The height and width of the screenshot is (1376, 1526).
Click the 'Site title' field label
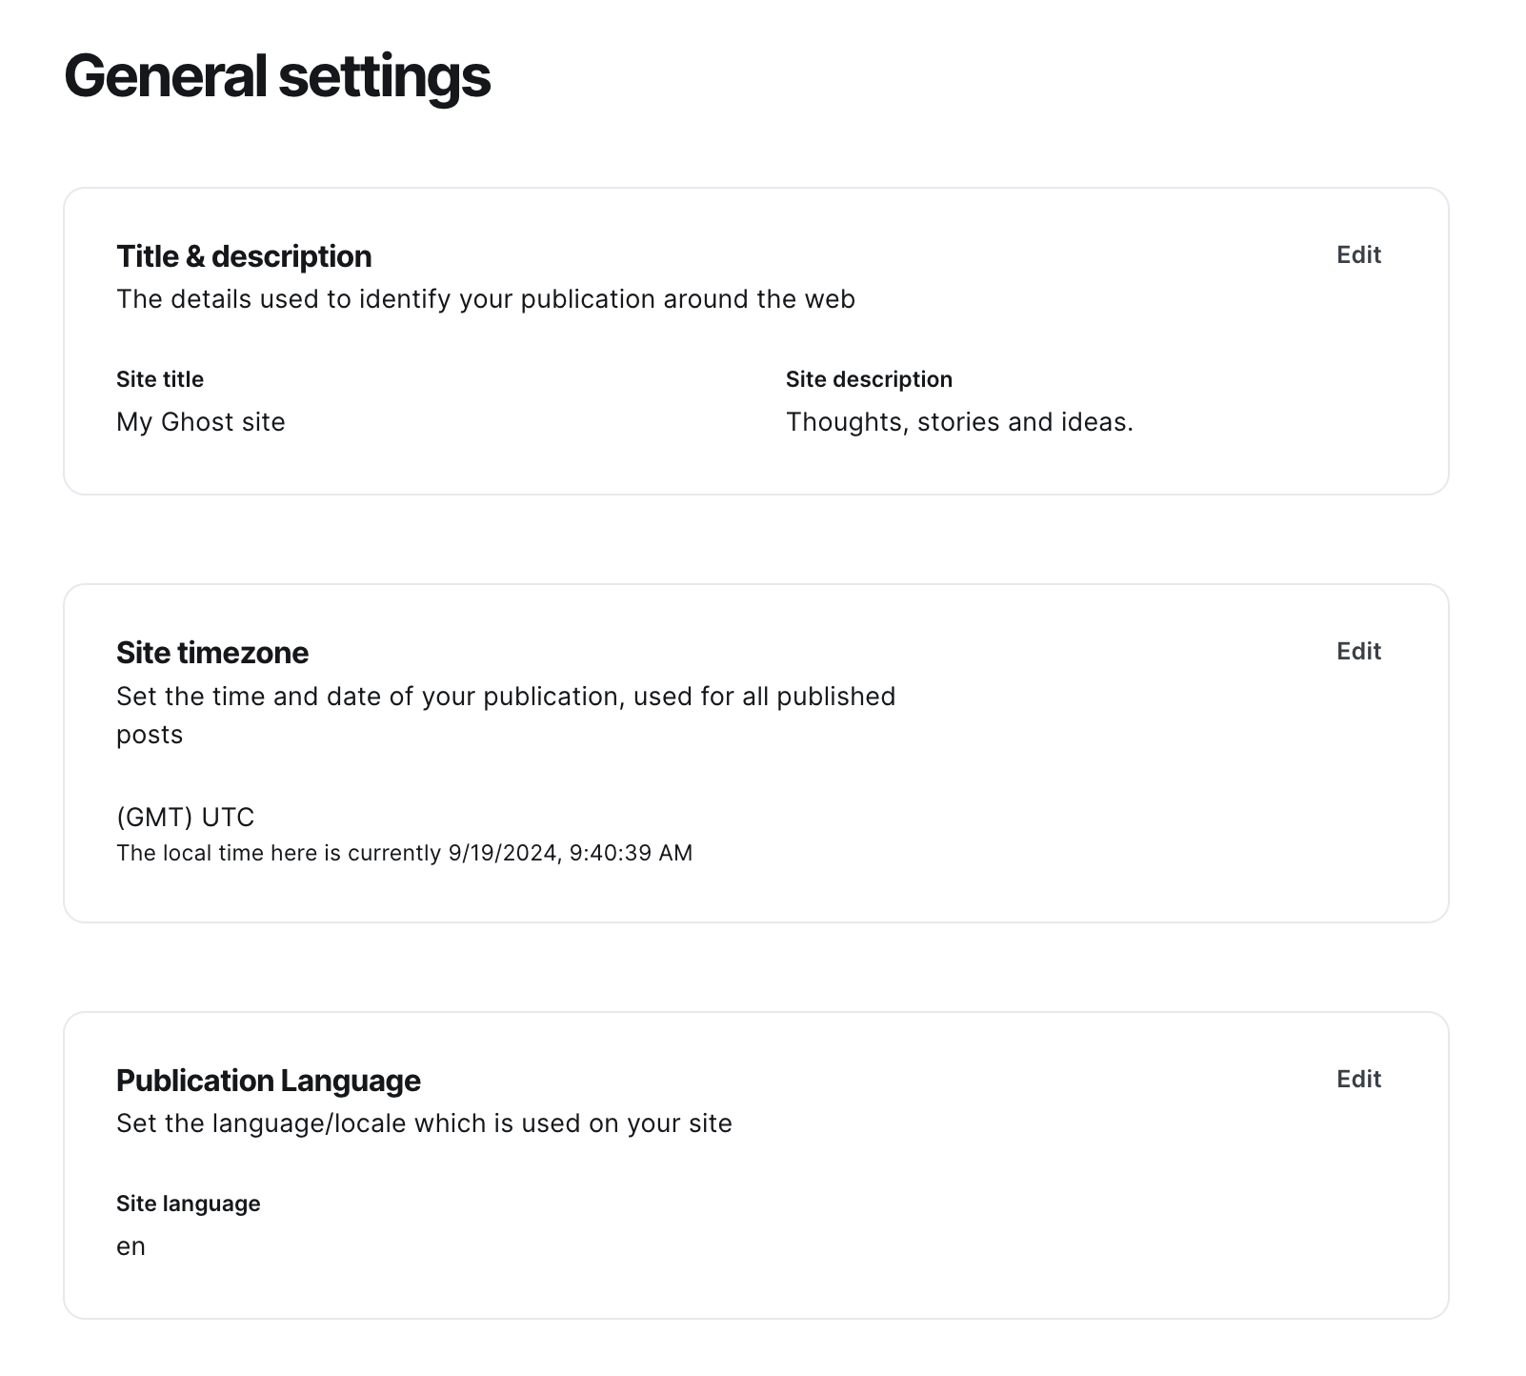pos(159,378)
